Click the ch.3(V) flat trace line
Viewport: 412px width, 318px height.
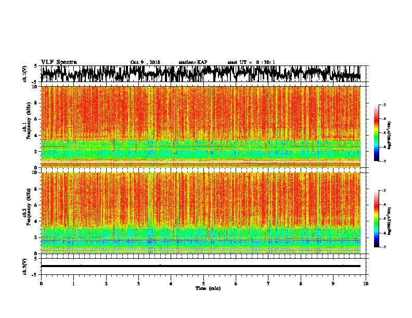[x=201, y=266]
